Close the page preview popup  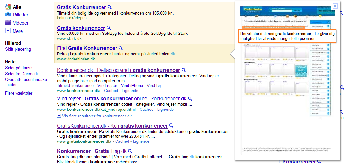point(335,6)
